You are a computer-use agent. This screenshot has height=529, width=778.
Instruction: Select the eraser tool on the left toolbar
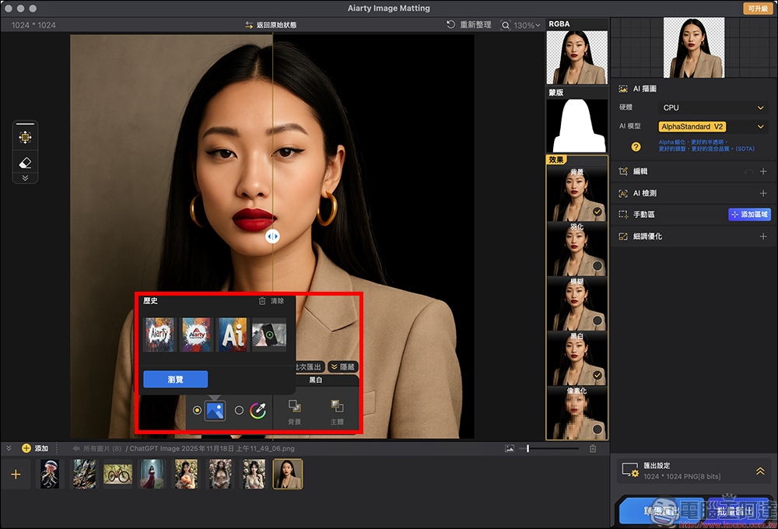tap(24, 161)
